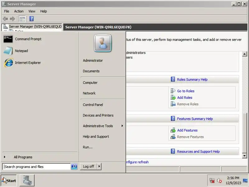Toggle Show/Hide Console Tree toolbar icon
This screenshot has width=249, height=187.
pyautogui.click(x=22, y=19)
